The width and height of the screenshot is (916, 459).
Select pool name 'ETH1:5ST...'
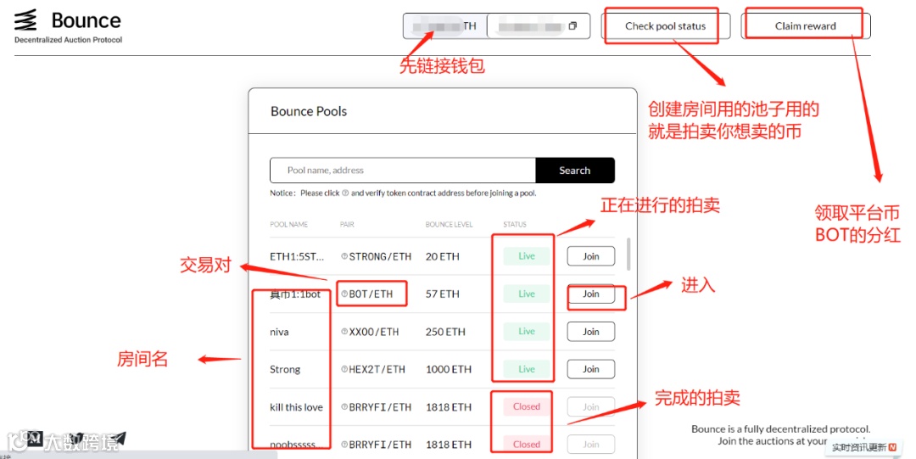297,256
